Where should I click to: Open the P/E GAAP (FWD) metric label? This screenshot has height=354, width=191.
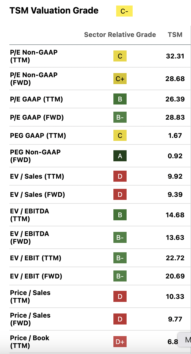coord(37,117)
